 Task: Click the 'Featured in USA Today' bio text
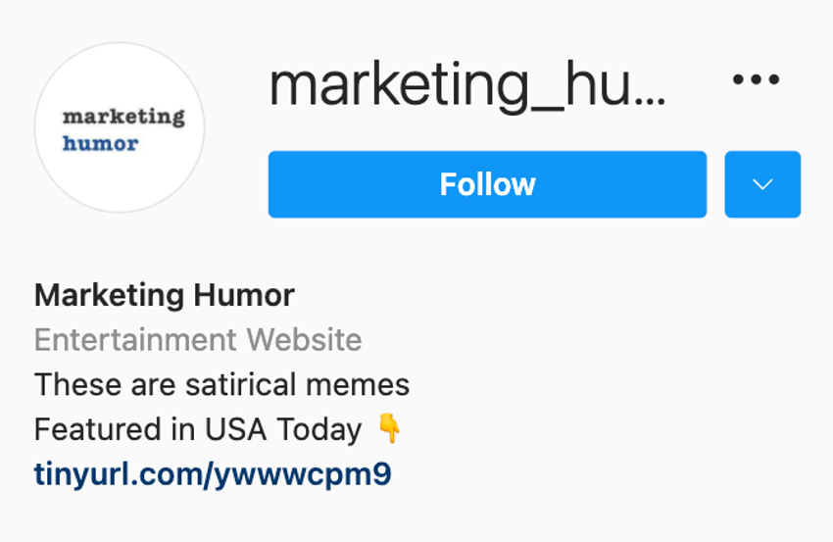pyautogui.click(x=198, y=429)
